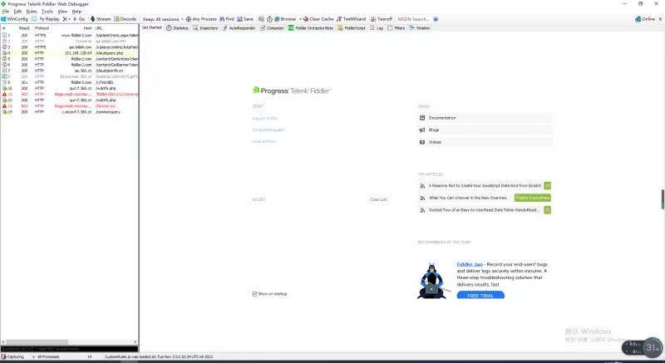Click the Online status indicator
The height and width of the screenshot is (363, 665).
(x=645, y=19)
